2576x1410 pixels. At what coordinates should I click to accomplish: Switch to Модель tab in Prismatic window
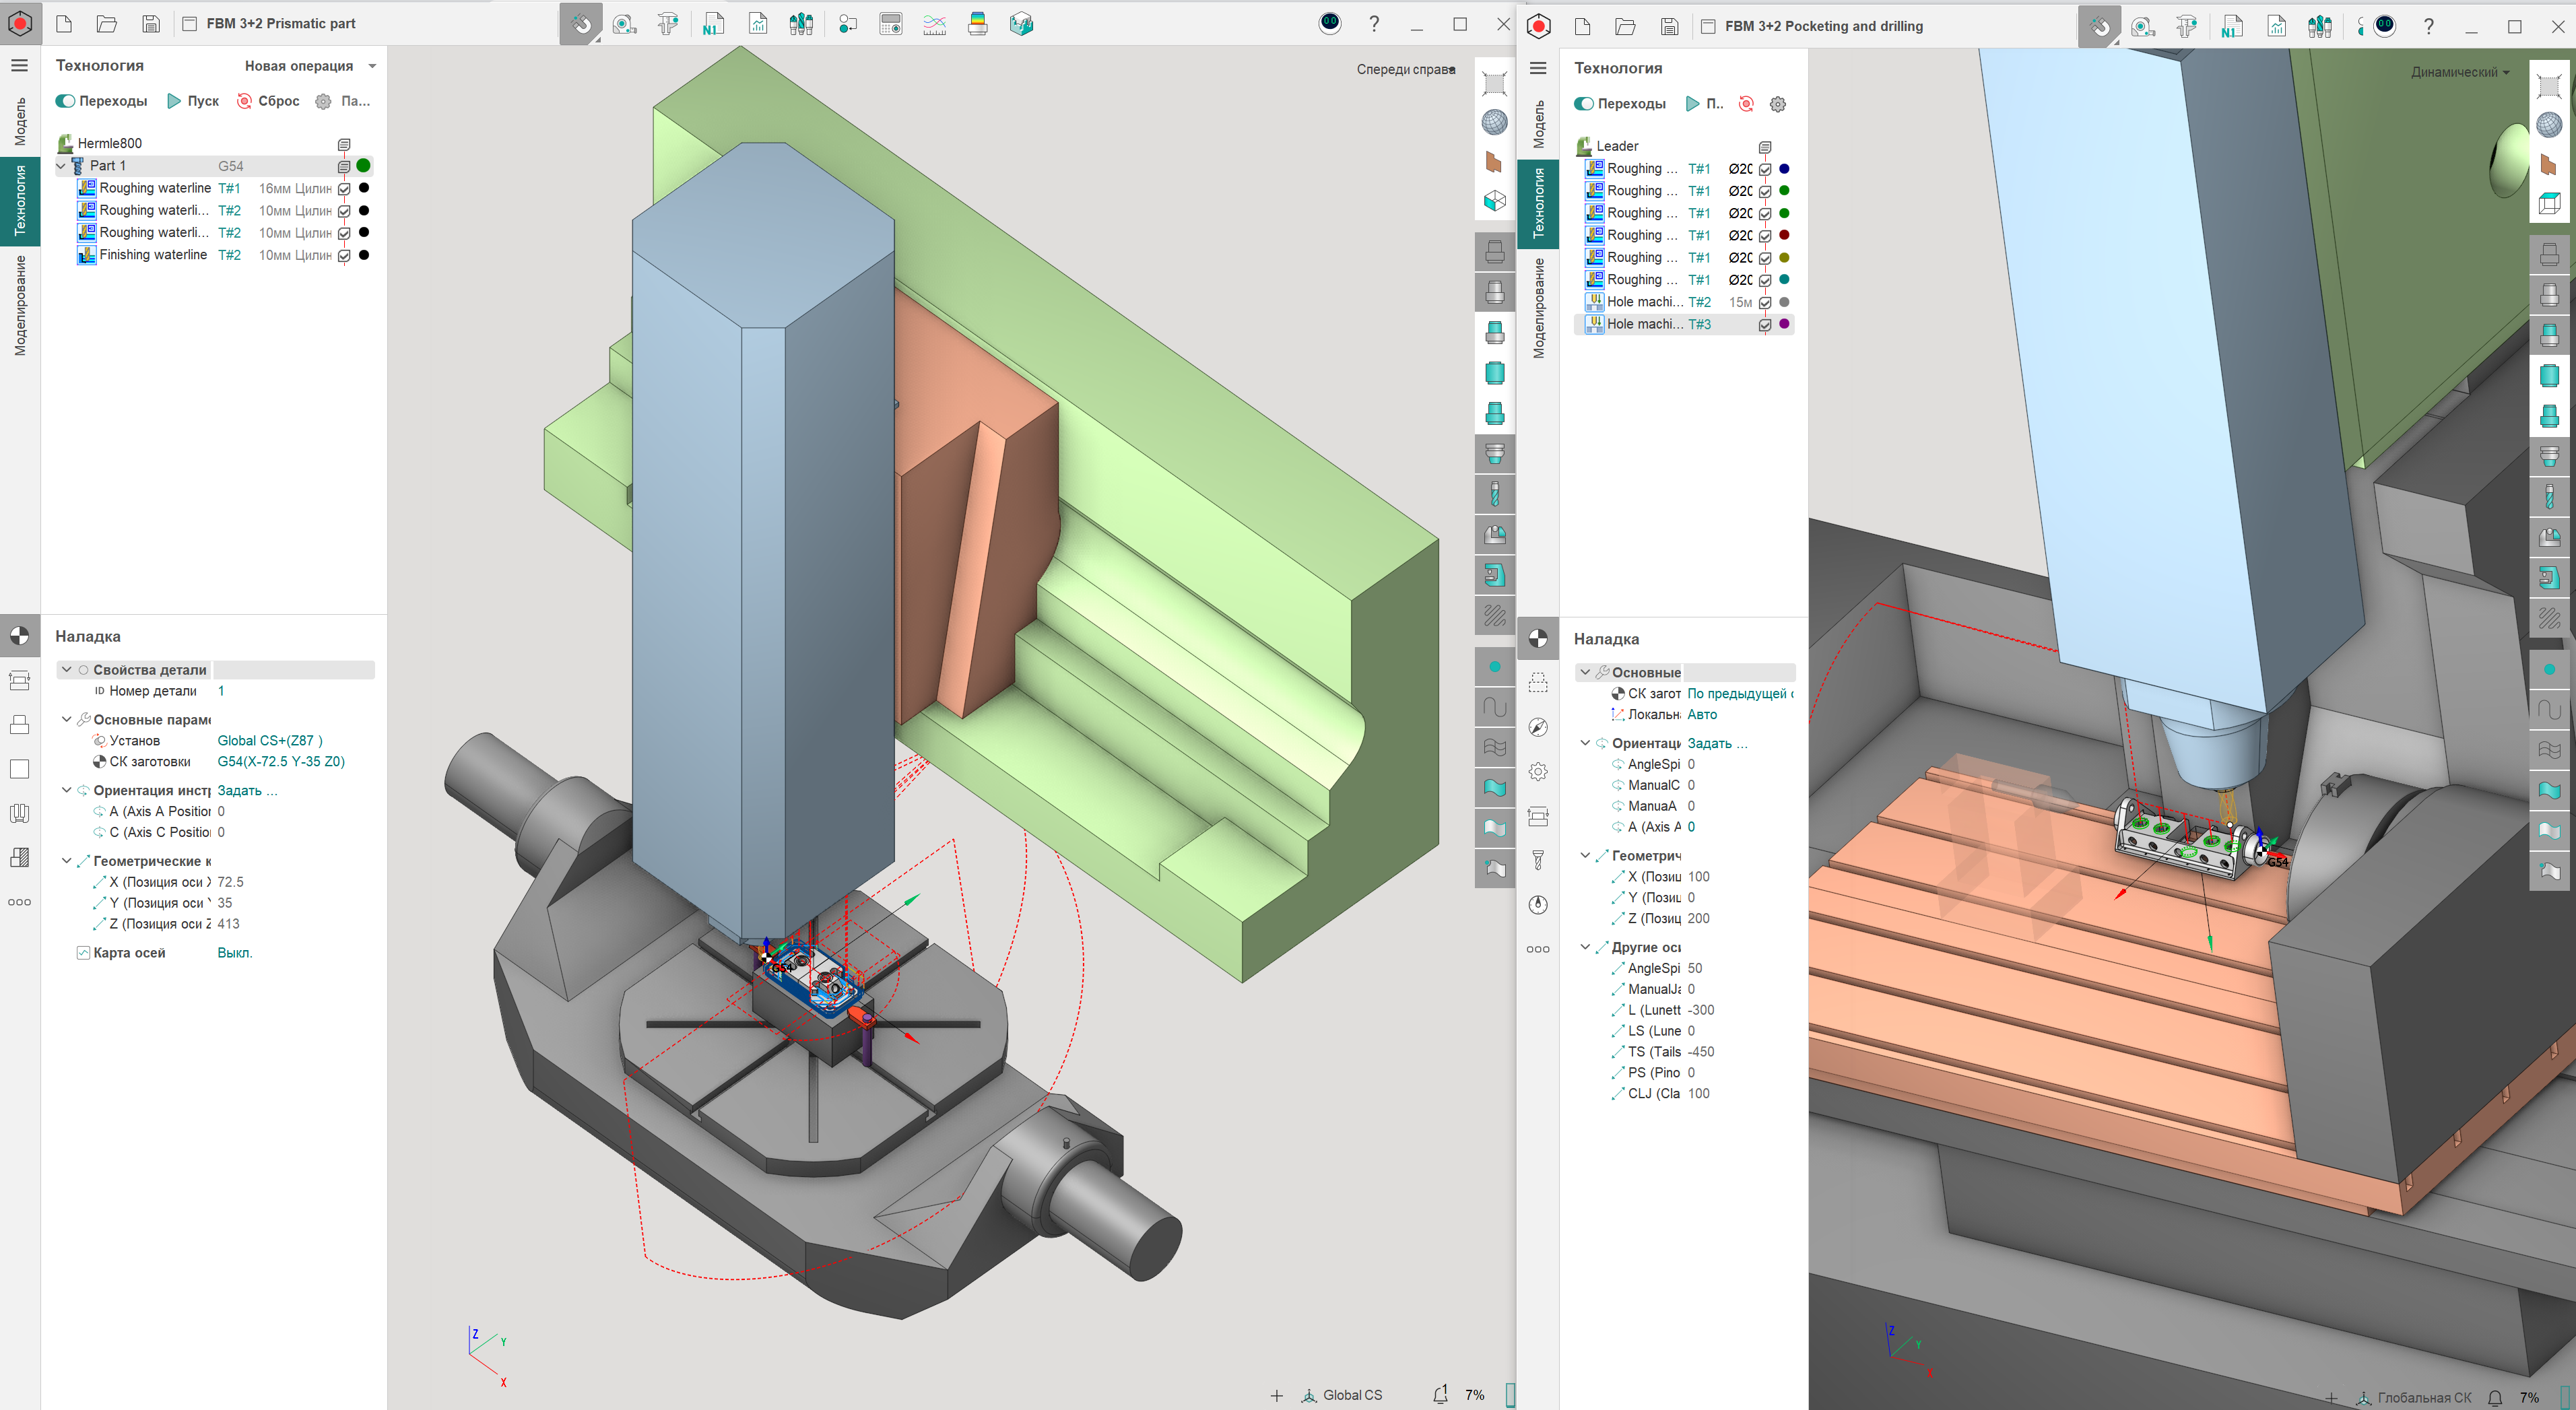click(x=20, y=122)
